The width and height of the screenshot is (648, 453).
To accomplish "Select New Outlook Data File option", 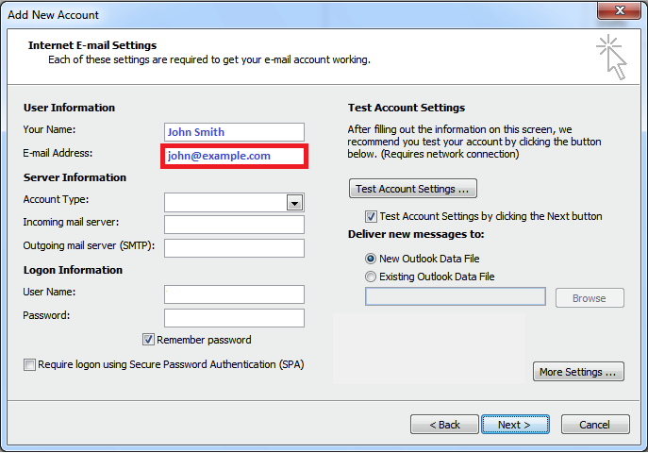I will click(371, 259).
